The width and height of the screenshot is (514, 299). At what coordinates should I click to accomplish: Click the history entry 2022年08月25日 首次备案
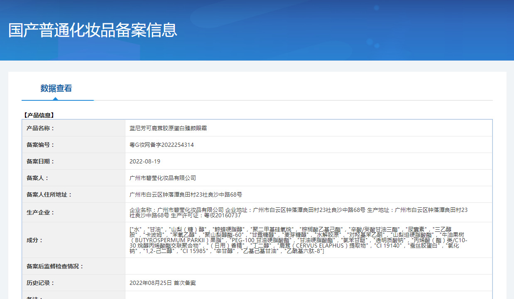tap(163, 283)
